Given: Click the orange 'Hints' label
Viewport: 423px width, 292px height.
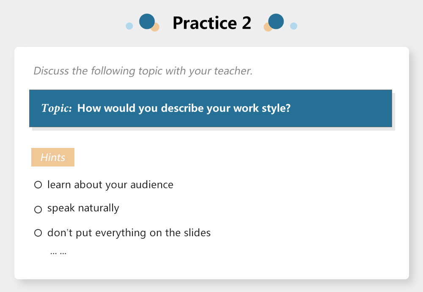Looking at the screenshot, I should [53, 157].
